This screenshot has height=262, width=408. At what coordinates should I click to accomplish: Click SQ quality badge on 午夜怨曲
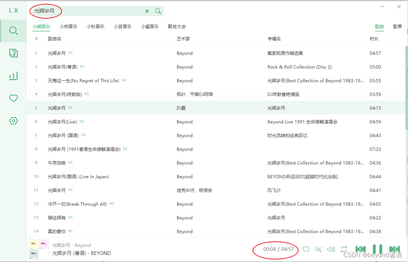coord(70,163)
